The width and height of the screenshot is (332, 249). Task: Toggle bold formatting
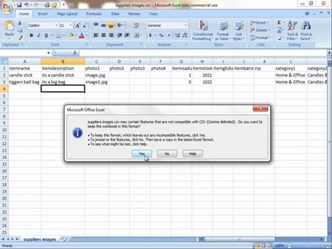[31, 35]
